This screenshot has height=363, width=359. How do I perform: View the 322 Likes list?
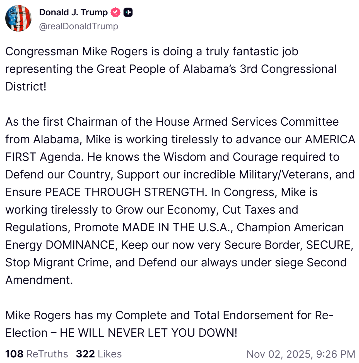coord(99,354)
